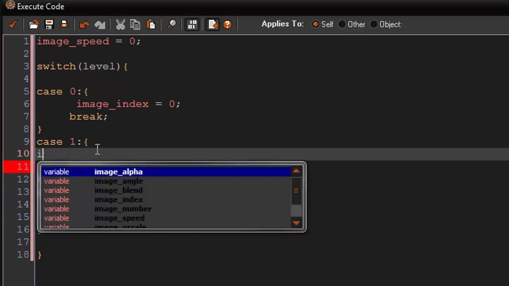Image resolution: width=509 pixels, height=286 pixels.
Task: Paste from clipboard with clipboard icon
Action: click(151, 25)
